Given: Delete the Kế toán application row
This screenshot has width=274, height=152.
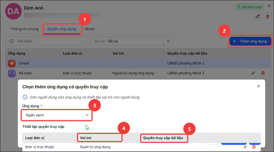Looking at the screenshot, I should [x=263, y=73].
